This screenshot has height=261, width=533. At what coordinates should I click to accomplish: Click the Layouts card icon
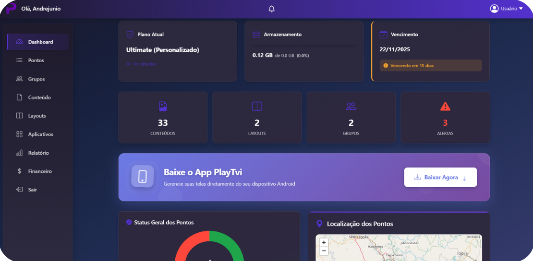pyautogui.click(x=257, y=106)
